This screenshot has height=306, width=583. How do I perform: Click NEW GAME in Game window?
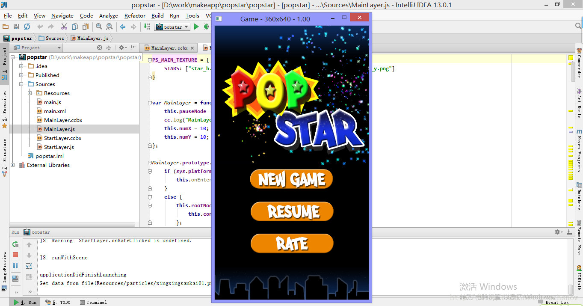[292, 179]
